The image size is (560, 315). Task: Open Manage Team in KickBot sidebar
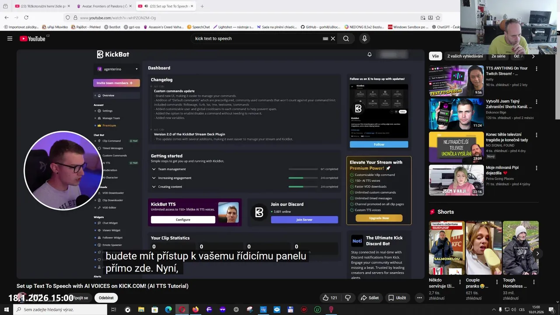coord(111,118)
